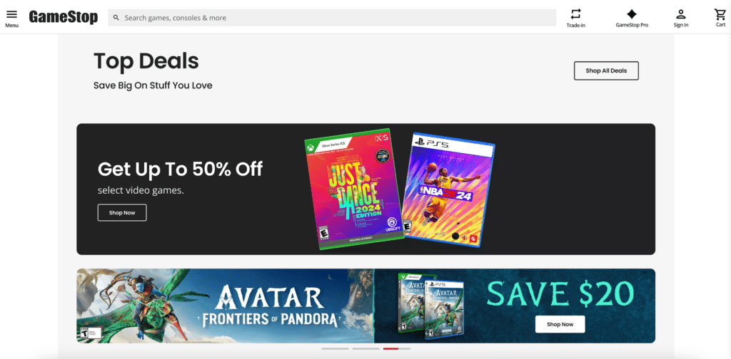Click Shop Now on 50% Off banner
The height and width of the screenshot is (359, 731).
(x=122, y=212)
